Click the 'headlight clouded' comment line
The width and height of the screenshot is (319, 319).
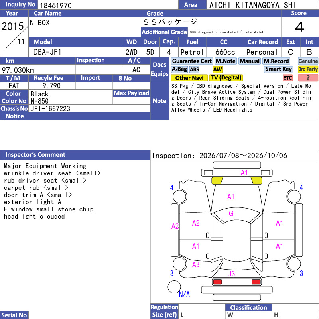34,216
